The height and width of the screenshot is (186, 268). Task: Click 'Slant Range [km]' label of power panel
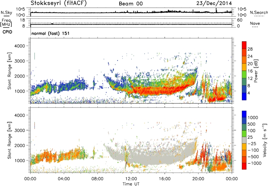[9, 71]
